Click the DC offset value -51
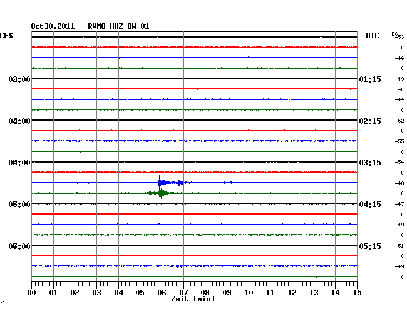 pos(399,246)
